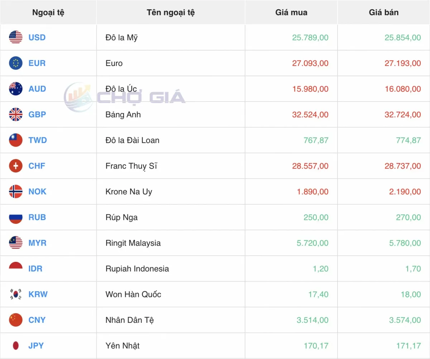Click the European Union flag icon
Image resolution: width=430 pixels, height=359 pixels.
[x=16, y=63]
